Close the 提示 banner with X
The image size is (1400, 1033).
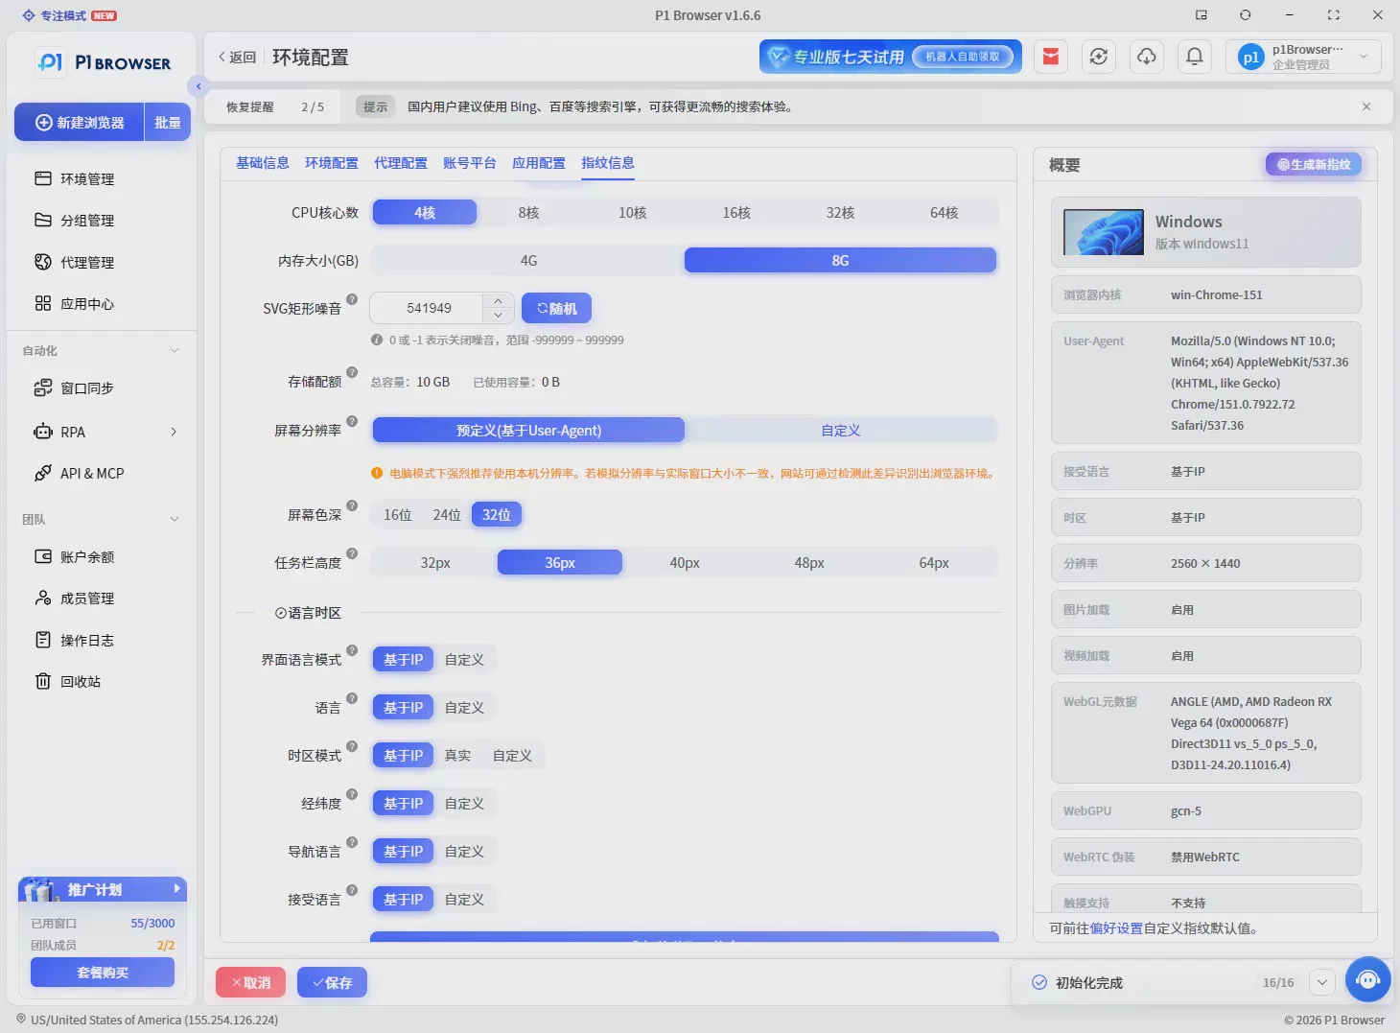1366,106
